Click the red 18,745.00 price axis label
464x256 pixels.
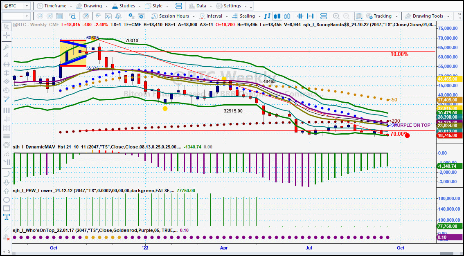click(449, 135)
